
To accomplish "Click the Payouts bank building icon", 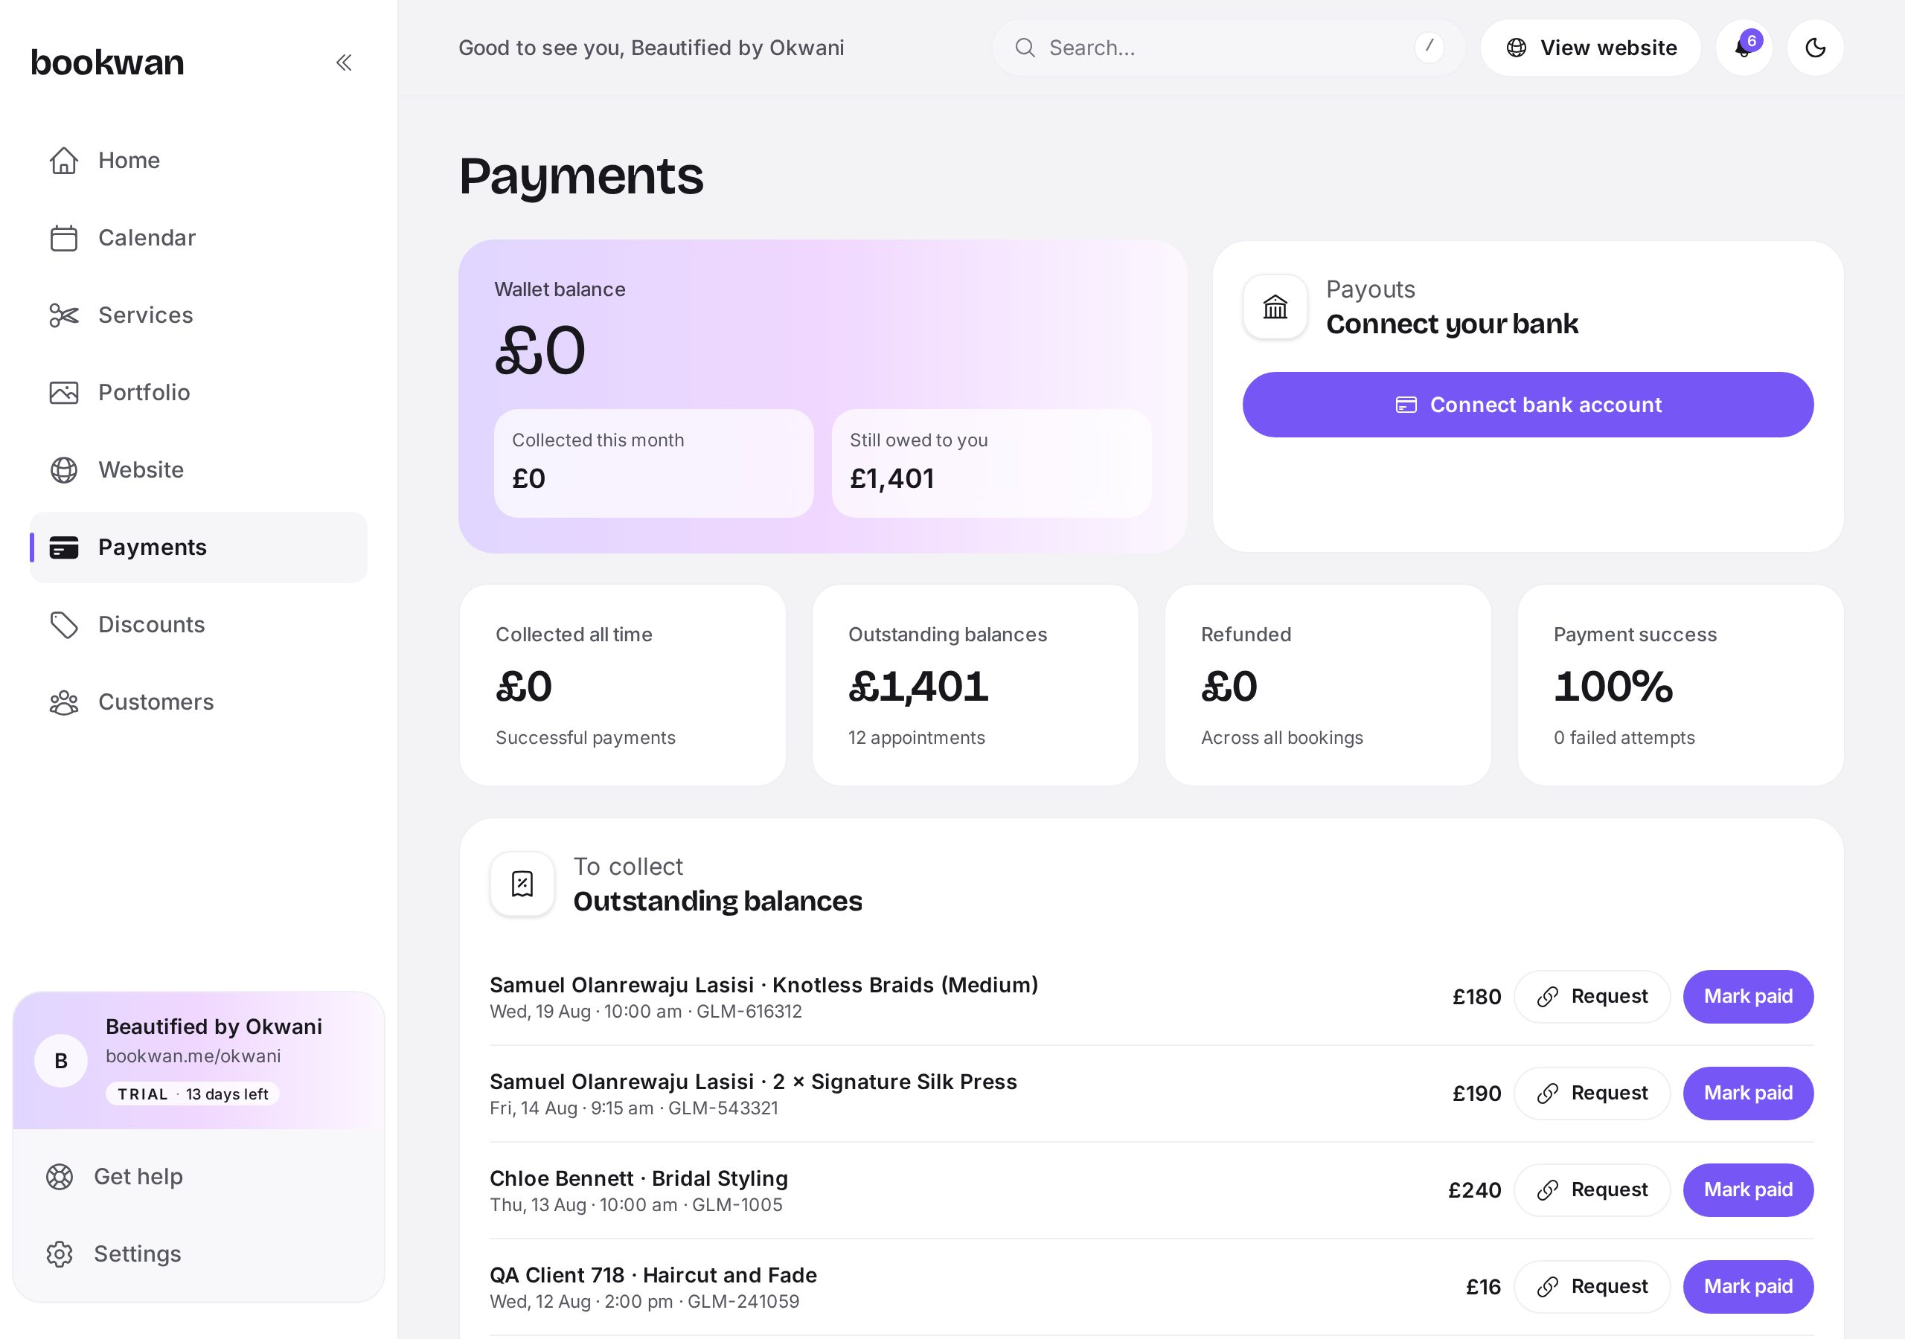I will click(1275, 307).
